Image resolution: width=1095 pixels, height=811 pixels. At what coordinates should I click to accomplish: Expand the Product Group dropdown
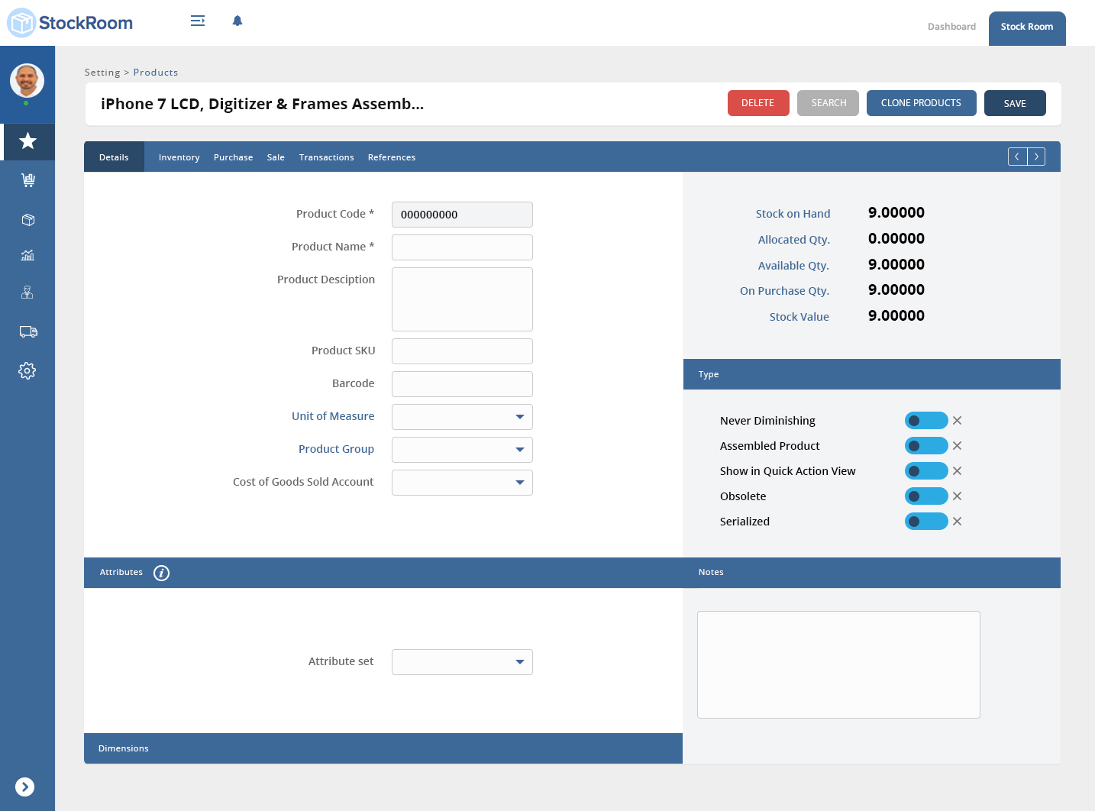(462, 450)
